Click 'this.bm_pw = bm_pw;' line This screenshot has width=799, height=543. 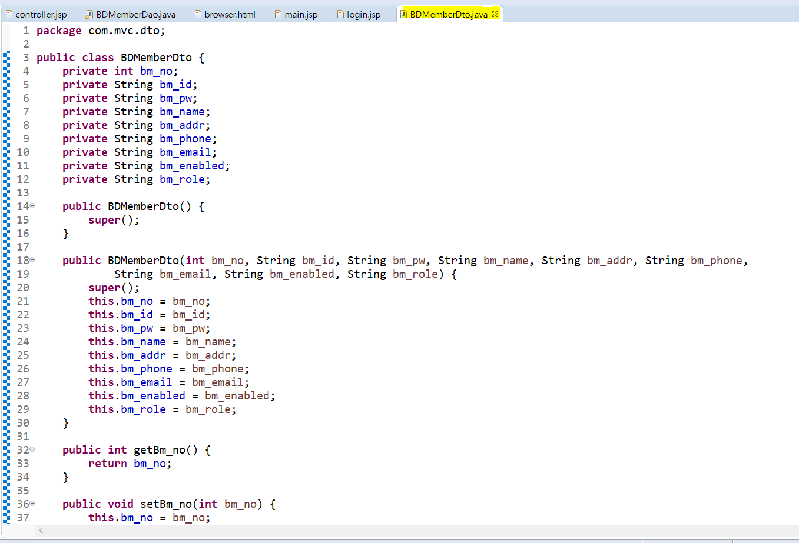tap(150, 328)
